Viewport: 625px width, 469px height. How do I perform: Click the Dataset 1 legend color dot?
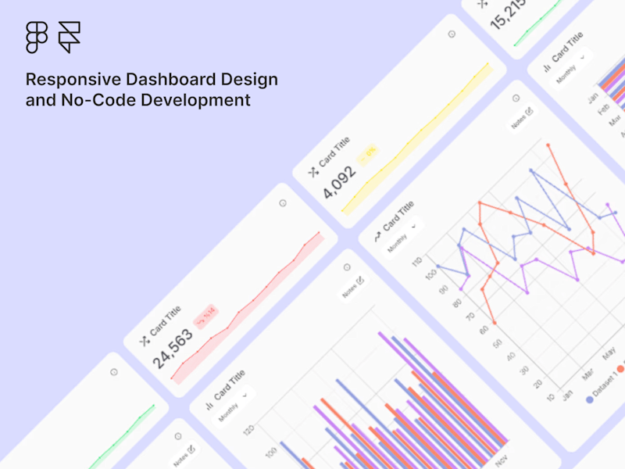coord(590,400)
